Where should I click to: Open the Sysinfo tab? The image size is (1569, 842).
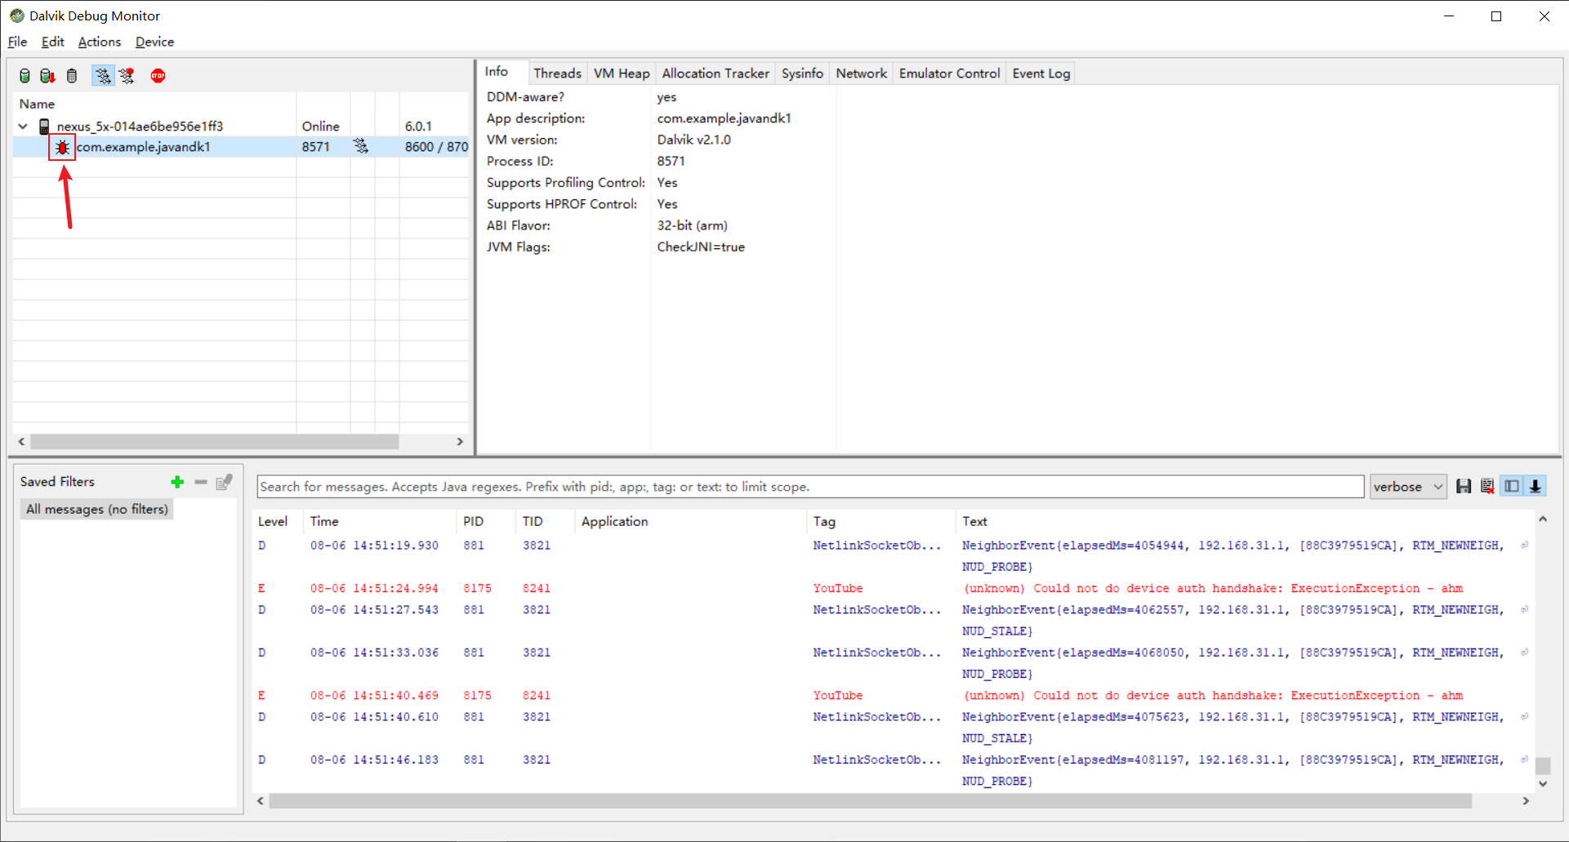click(x=802, y=74)
